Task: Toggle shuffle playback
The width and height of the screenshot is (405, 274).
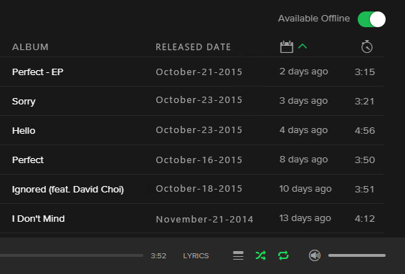Action: coord(261,255)
